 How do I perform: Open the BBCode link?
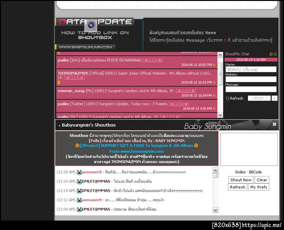(256, 172)
